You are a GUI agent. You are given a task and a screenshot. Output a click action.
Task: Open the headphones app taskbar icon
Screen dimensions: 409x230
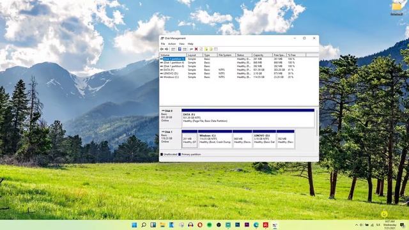(190, 225)
